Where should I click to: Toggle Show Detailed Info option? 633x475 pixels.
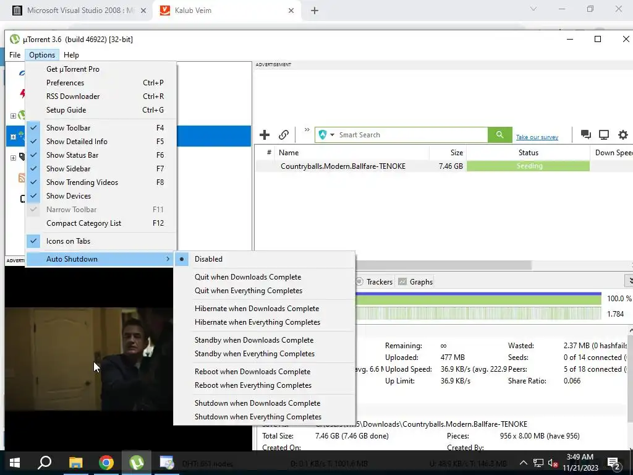pyautogui.click(x=101, y=142)
